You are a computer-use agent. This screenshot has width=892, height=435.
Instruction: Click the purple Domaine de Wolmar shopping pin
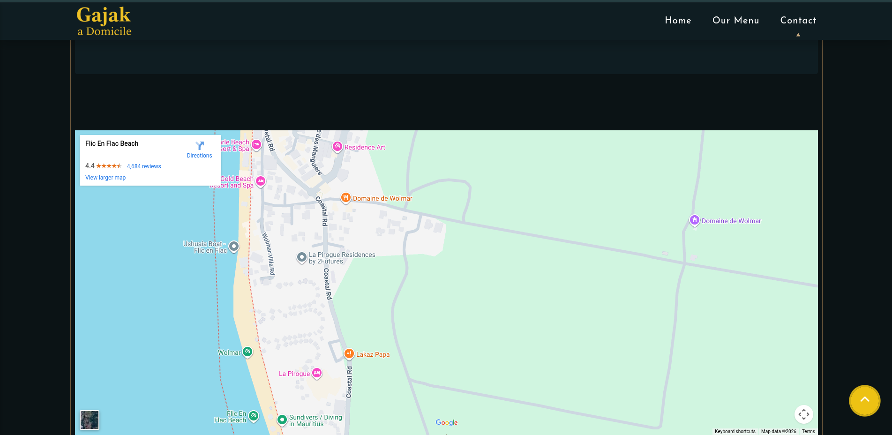coord(694,220)
